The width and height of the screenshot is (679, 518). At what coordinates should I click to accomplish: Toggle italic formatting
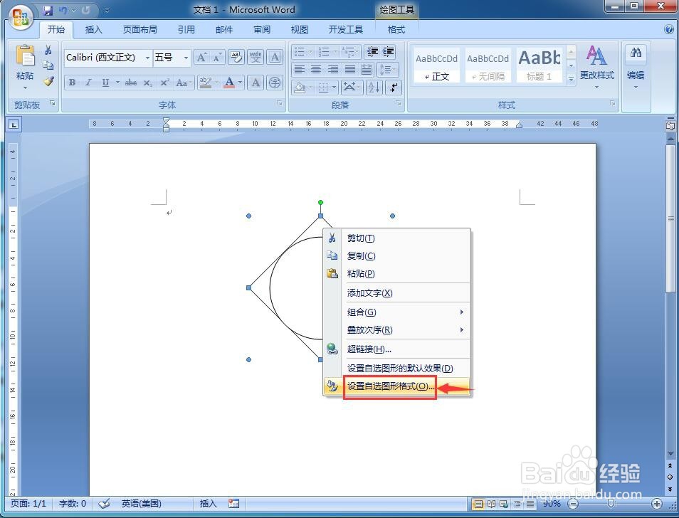[x=88, y=83]
